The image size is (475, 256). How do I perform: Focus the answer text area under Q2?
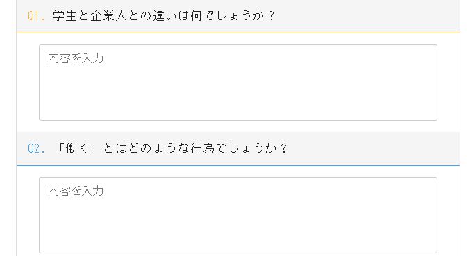(x=238, y=215)
